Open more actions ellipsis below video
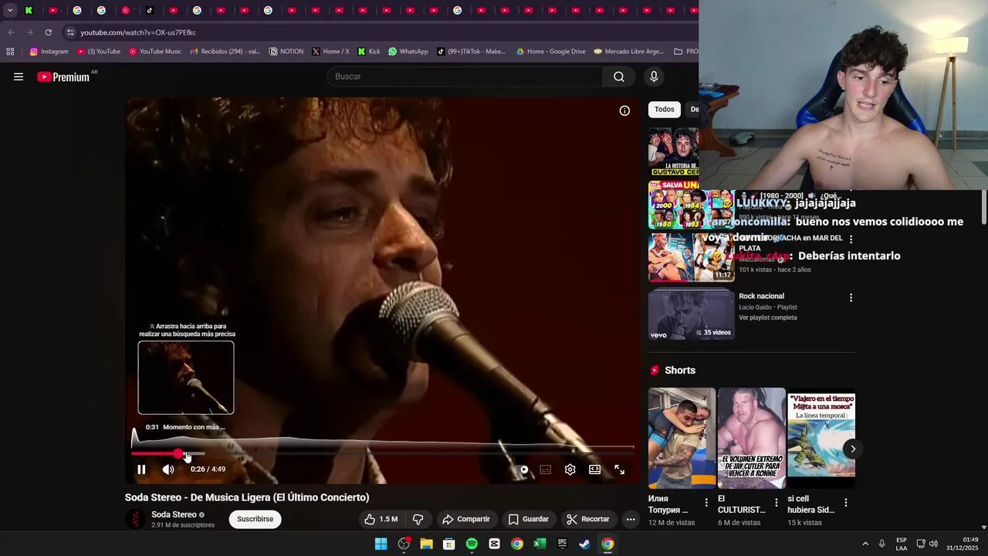 [x=631, y=519]
